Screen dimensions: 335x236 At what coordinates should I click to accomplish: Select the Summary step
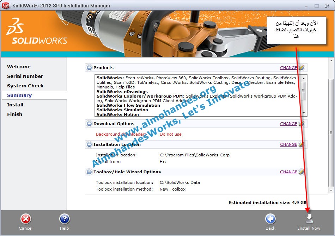[x=19, y=95]
